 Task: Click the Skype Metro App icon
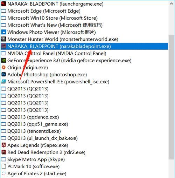pos(3,159)
